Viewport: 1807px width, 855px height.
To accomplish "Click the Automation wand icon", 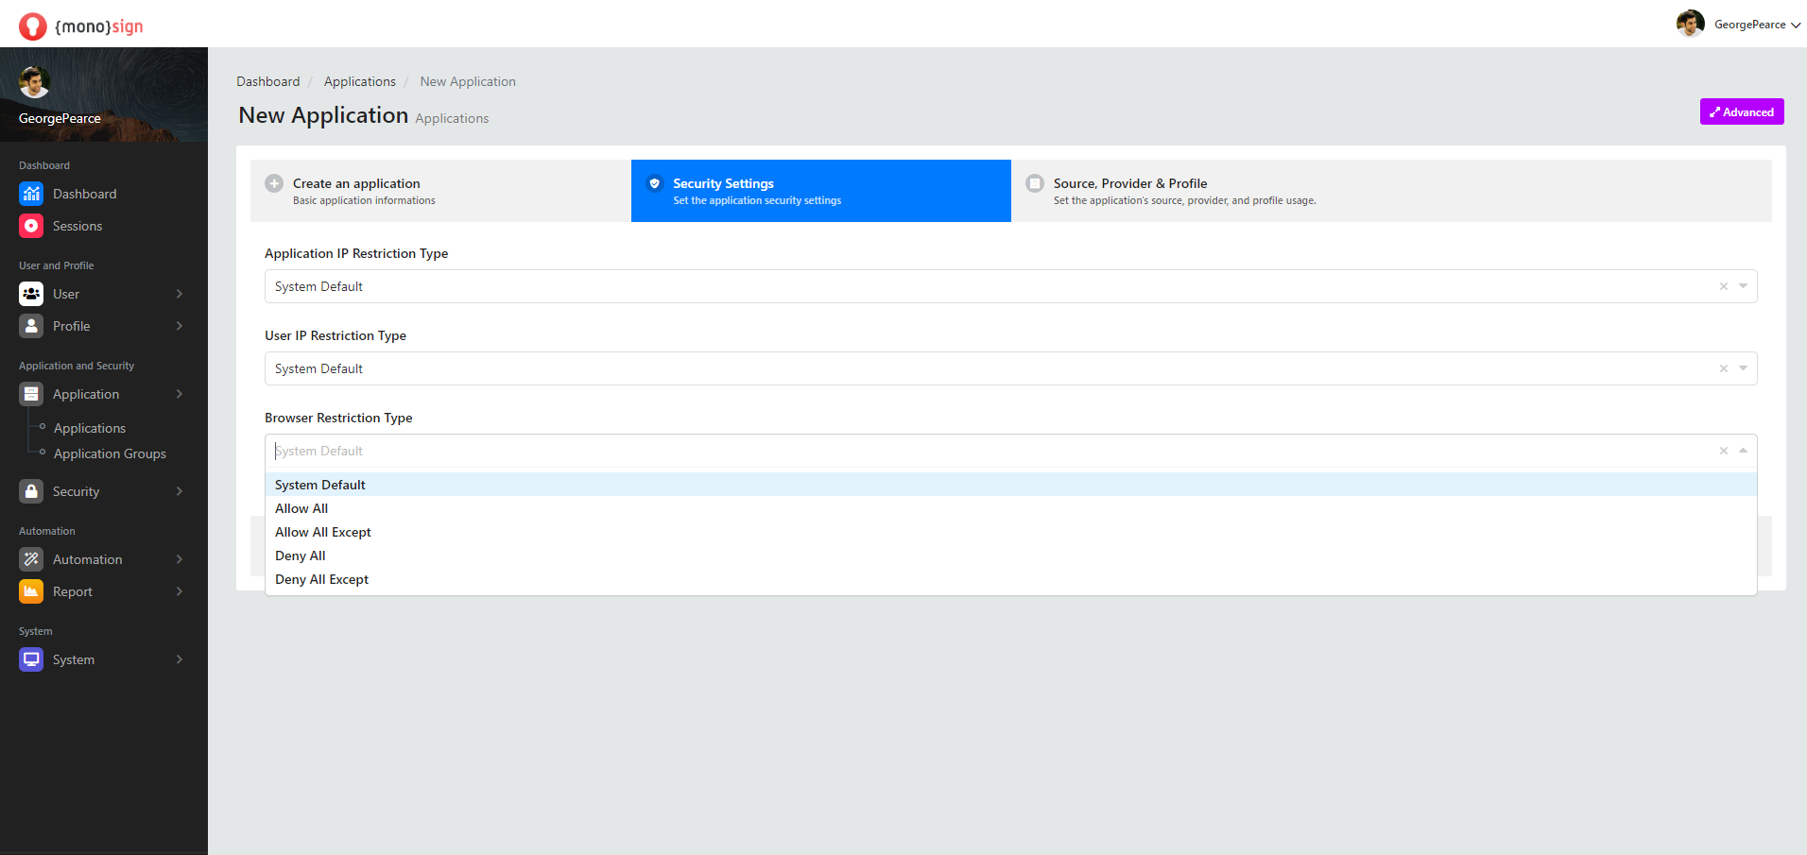I will [x=31, y=559].
